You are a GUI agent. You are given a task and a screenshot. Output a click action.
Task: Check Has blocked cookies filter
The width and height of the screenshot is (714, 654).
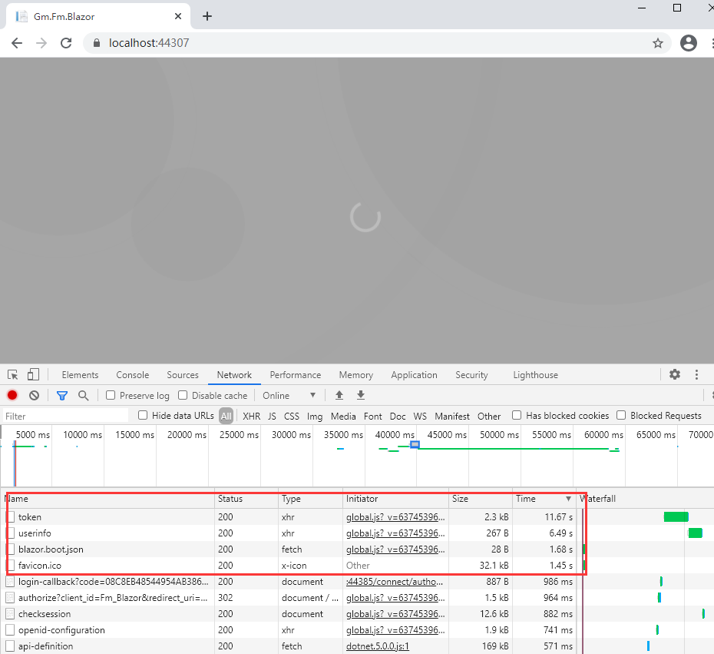(517, 415)
